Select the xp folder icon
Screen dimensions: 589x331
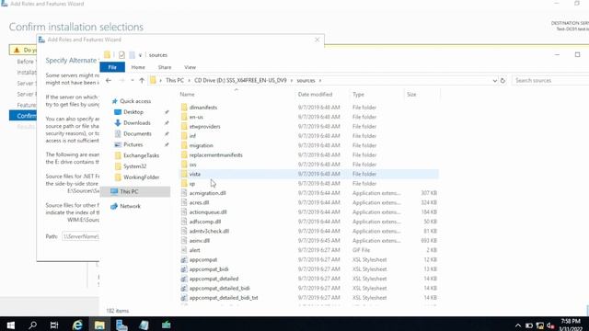(184, 184)
